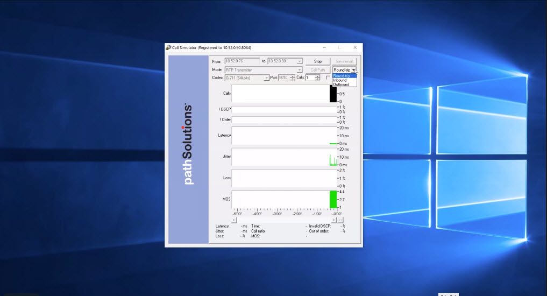Expand the Mode RTP Transmitter dropdown
The width and height of the screenshot is (547, 296).
pos(300,70)
